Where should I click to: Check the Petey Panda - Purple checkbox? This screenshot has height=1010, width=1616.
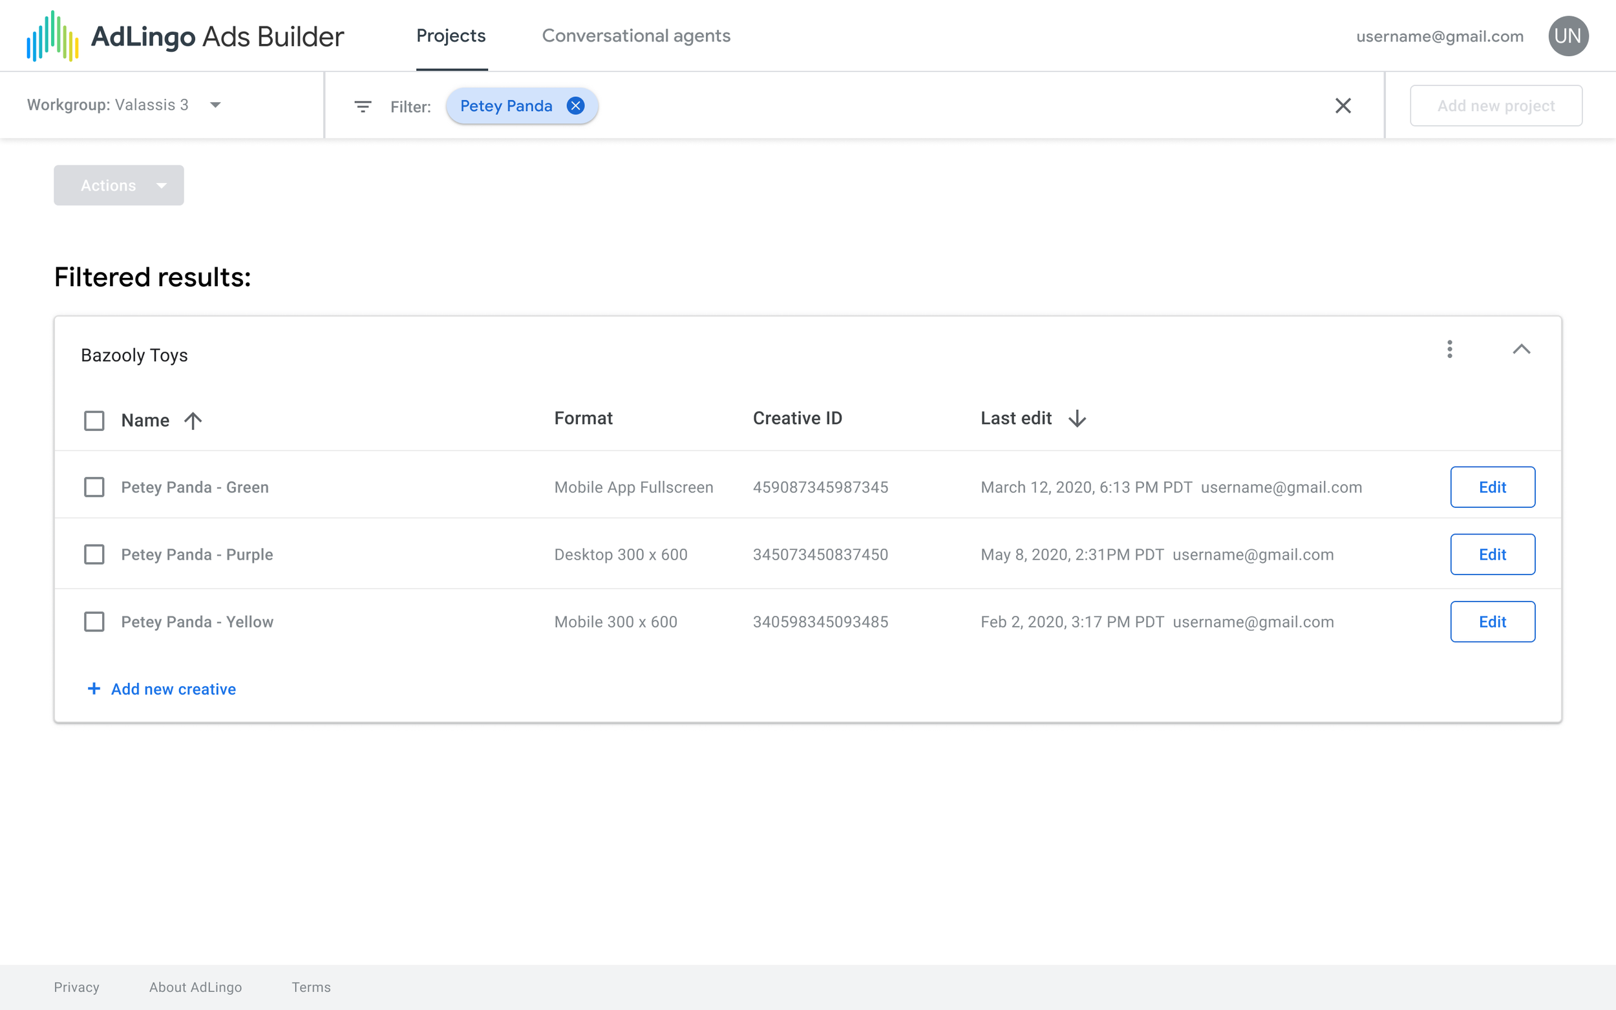tap(94, 554)
